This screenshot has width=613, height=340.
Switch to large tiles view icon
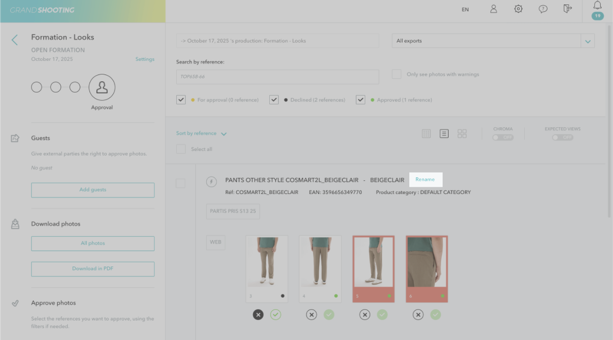tap(462, 134)
